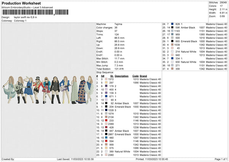This screenshot has width=229, height=162.
Task: Click the design name 'taylor swift rev 6,8 in'
Action: pos(26,17)
